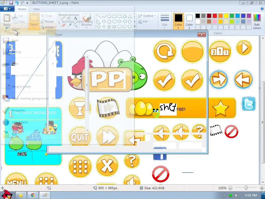
Task: Select the Pencil tool in the ribbon
Action: coord(63,18)
